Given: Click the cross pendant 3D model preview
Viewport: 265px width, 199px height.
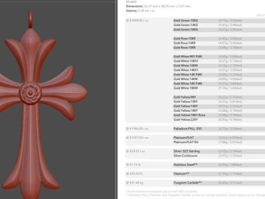Looking at the screenshot, I should click(x=43, y=105).
